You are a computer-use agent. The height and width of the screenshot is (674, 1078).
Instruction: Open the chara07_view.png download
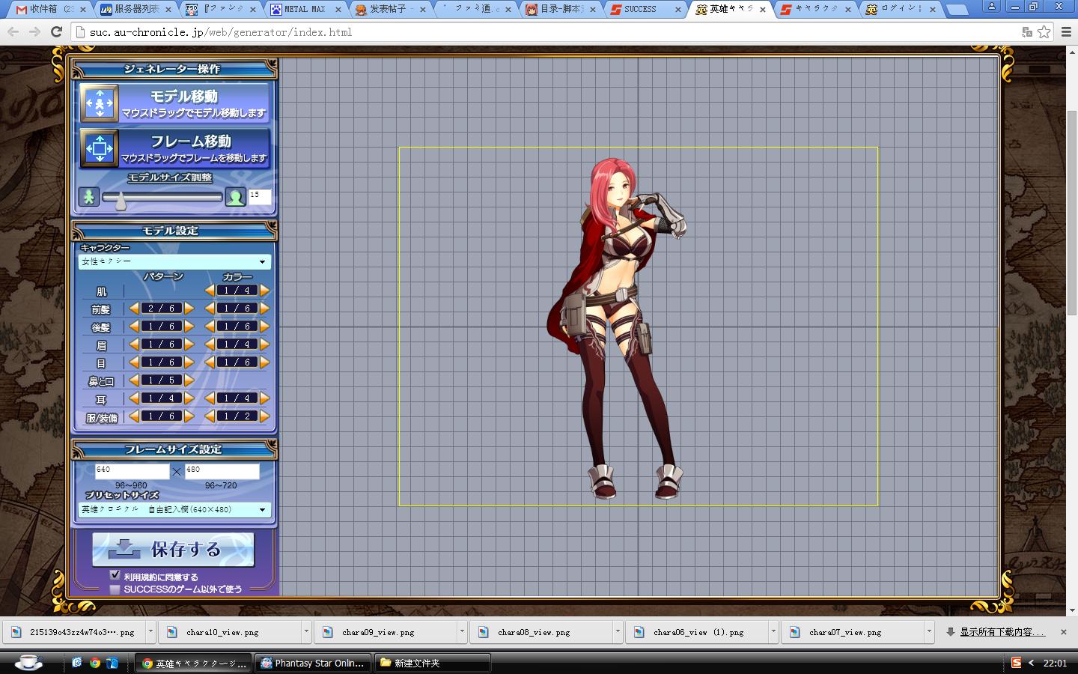click(x=853, y=632)
